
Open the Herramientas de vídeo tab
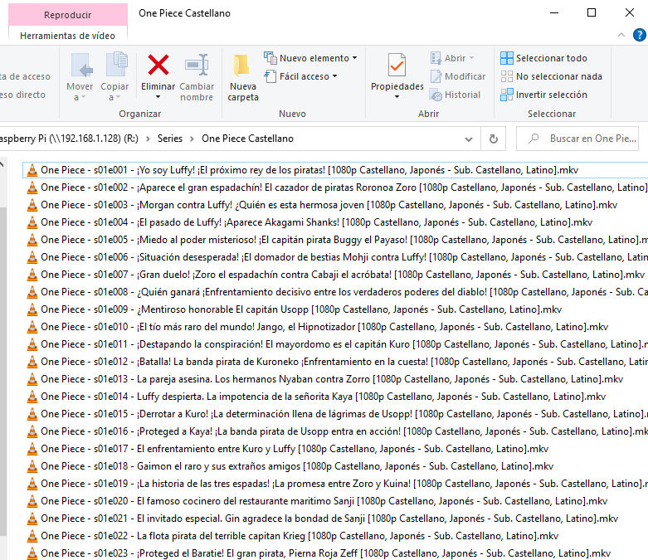[68, 36]
